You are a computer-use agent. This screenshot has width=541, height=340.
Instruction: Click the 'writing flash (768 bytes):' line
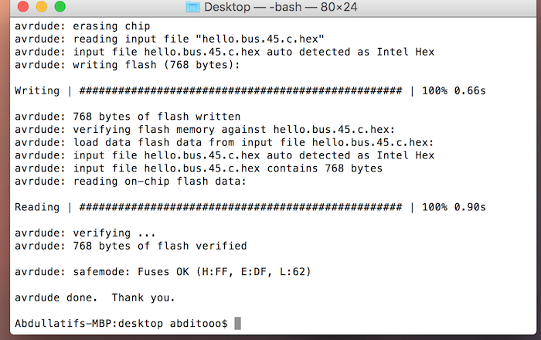[156, 65]
